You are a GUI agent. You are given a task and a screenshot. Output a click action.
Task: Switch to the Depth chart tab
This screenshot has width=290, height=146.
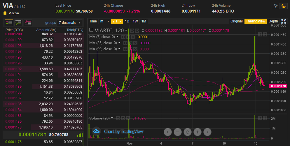(x=273, y=21)
